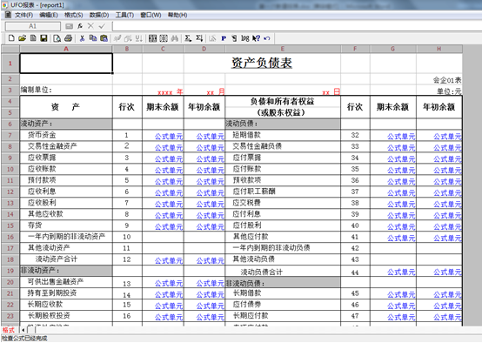The image size is (482, 343).
Task: Click the 短期借款 cell
Action: [x=283, y=135]
